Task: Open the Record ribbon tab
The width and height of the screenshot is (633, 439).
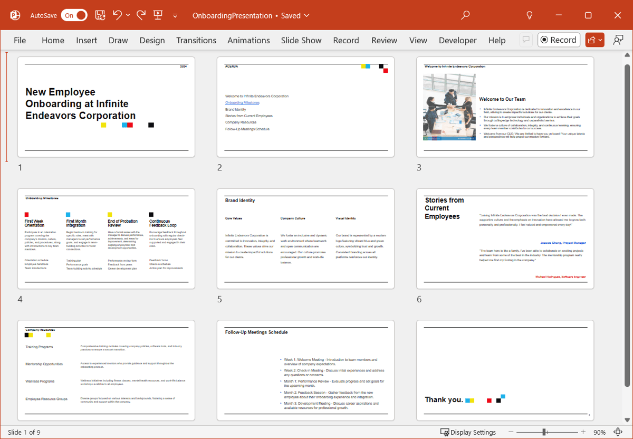Action: (x=346, y=40)
